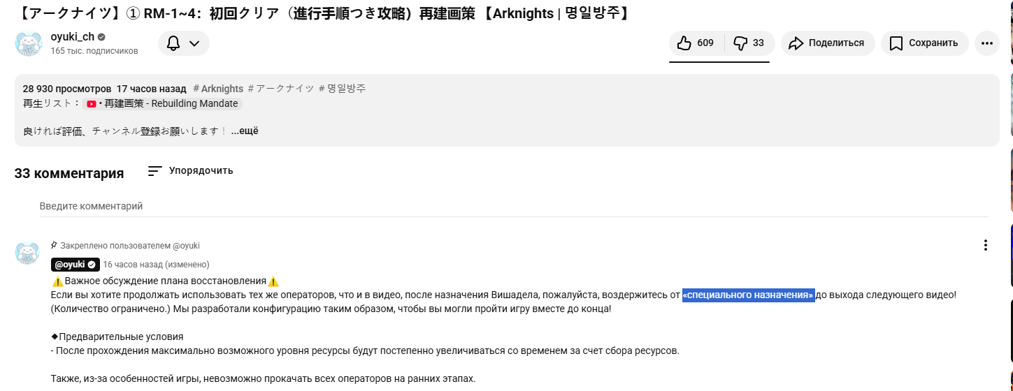The width and height of the screenshot is (1013, 391).
Task: Expand the description with ...ещё
Action: tap(245, 131)
